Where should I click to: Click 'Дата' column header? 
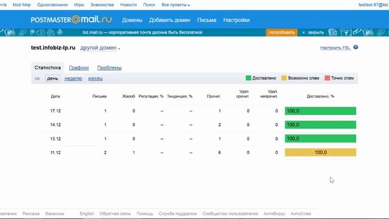click(55, 96)
